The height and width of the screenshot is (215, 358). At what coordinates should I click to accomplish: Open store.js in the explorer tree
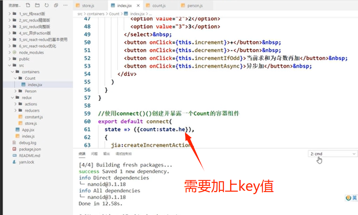tap(31, 123)
